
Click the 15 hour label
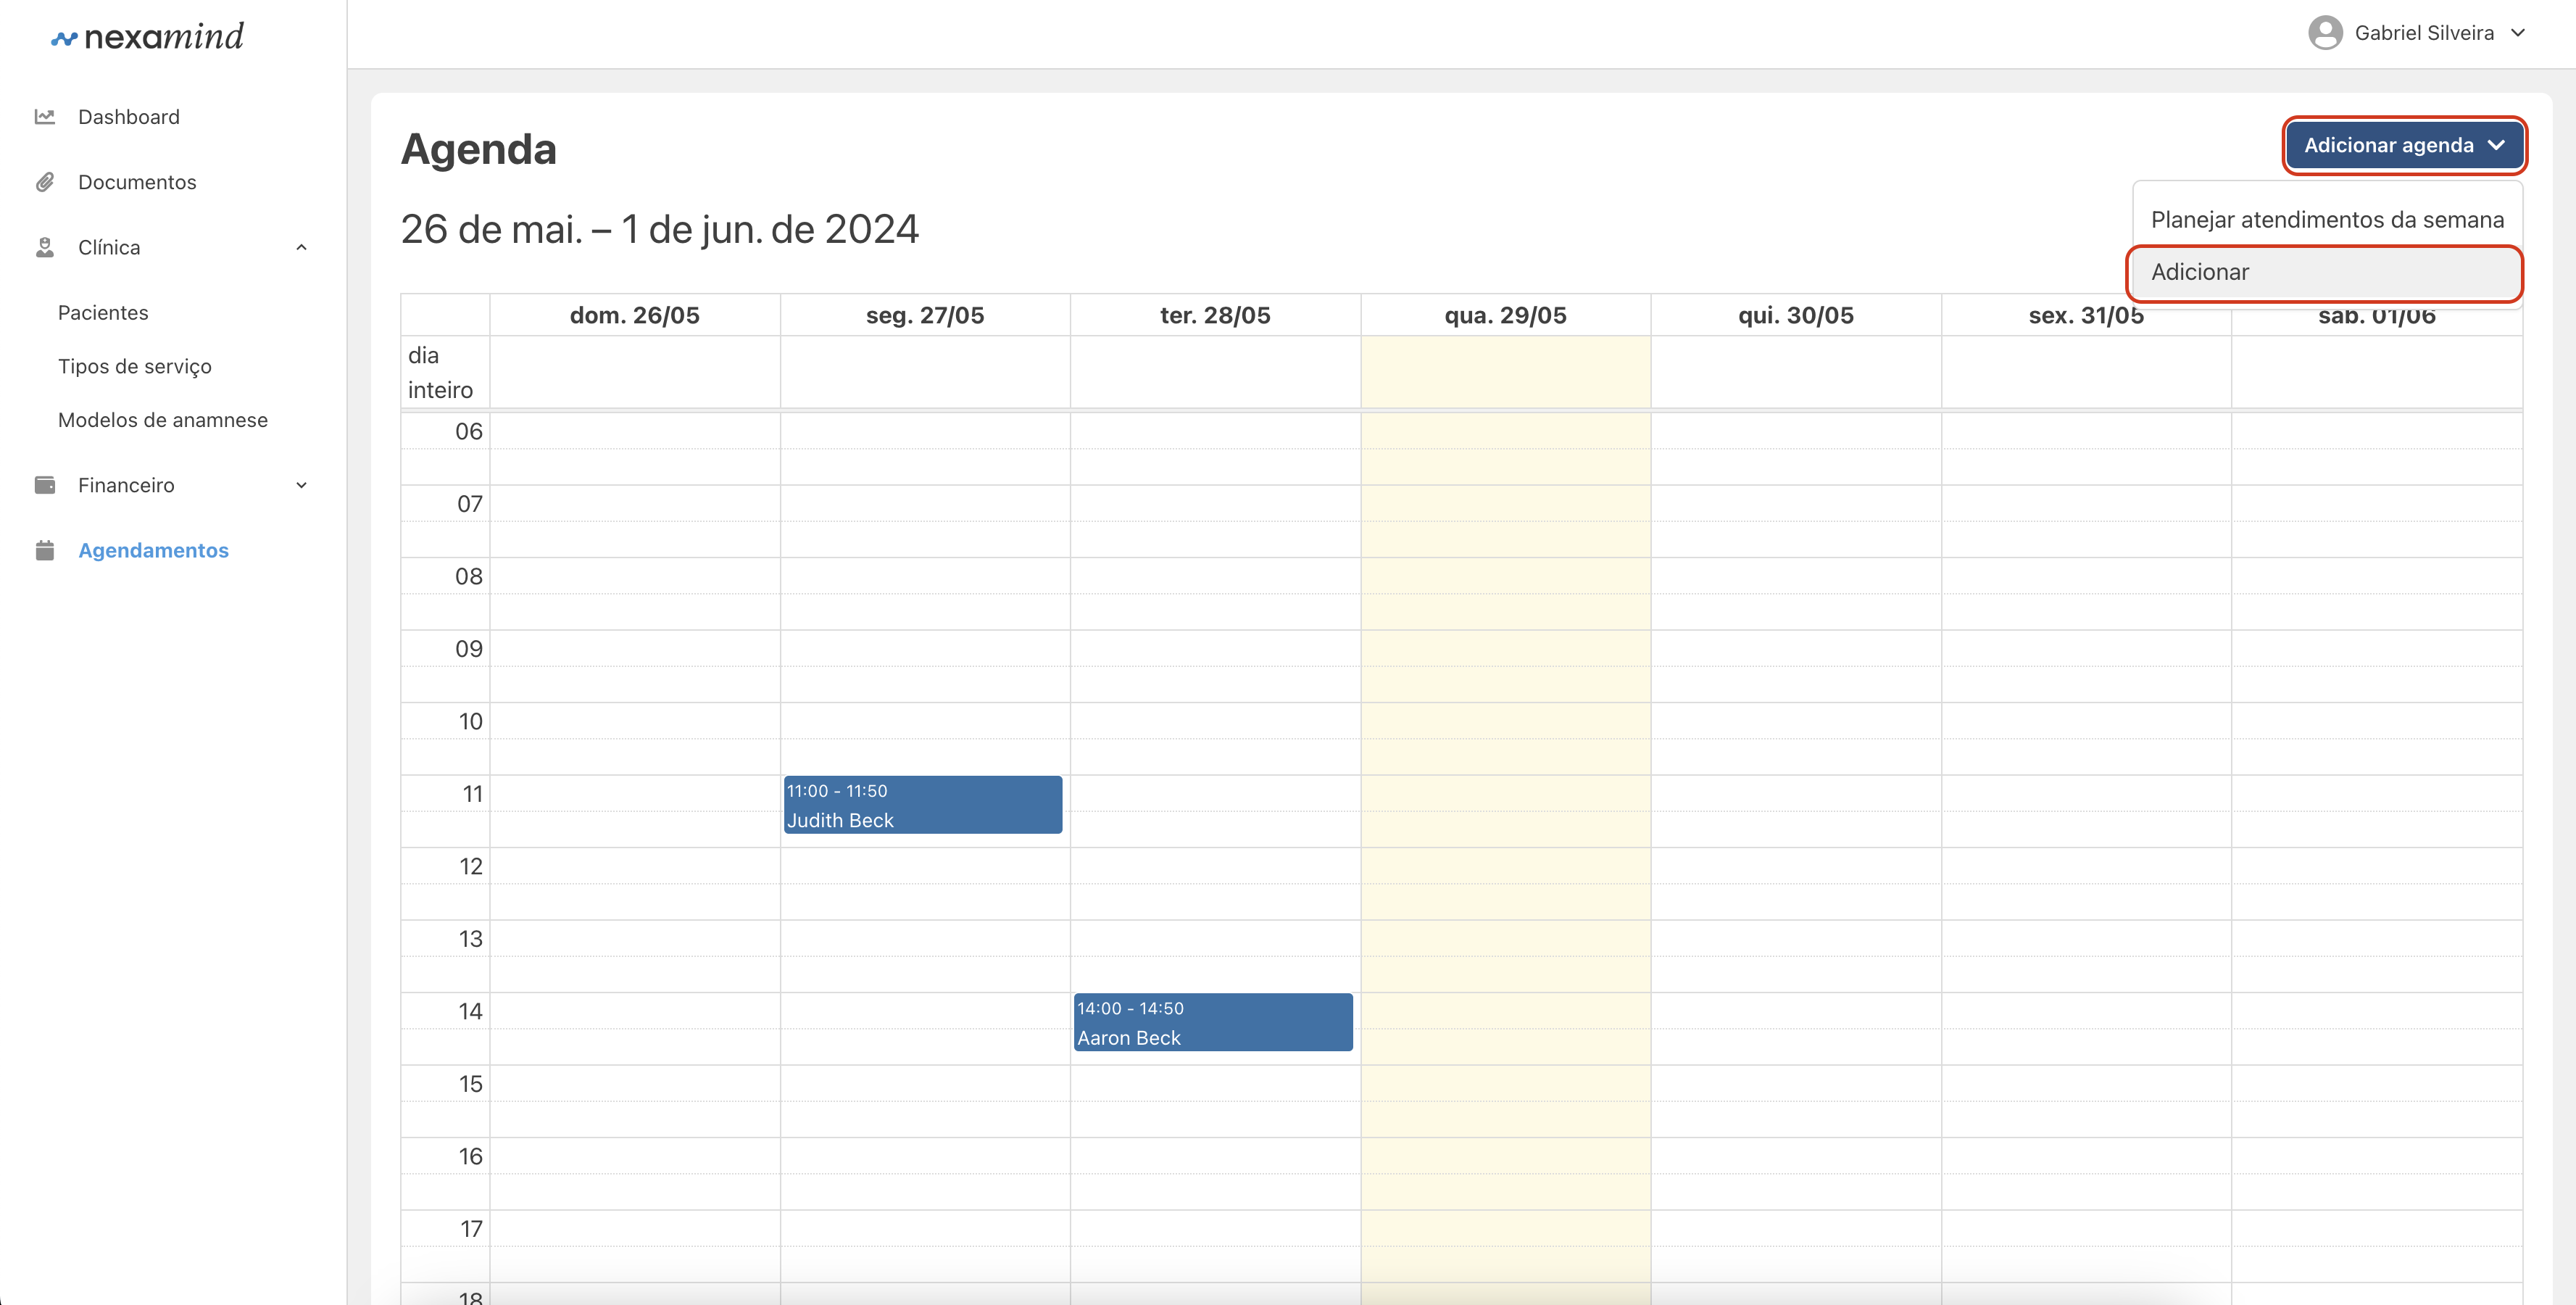pyautogui.click(x=470, y=1084)
